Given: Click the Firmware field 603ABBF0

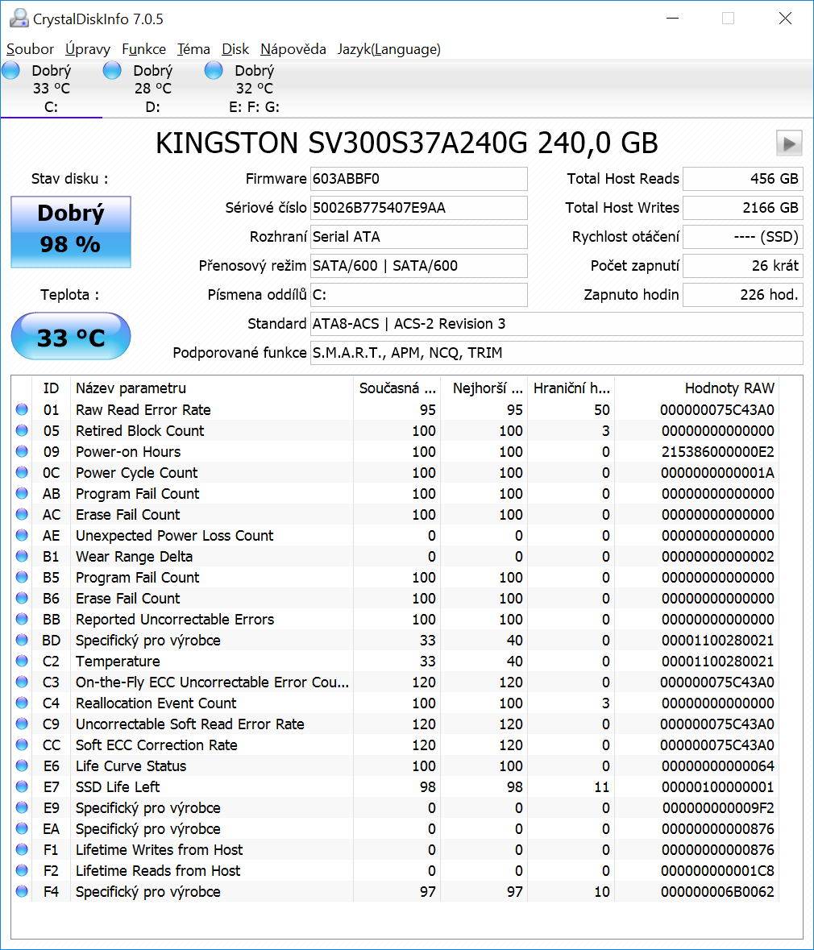Looking at the screenshot, I should [x=419, y=179].
